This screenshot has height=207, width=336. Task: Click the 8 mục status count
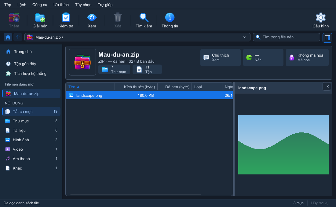tap(298, 203)
